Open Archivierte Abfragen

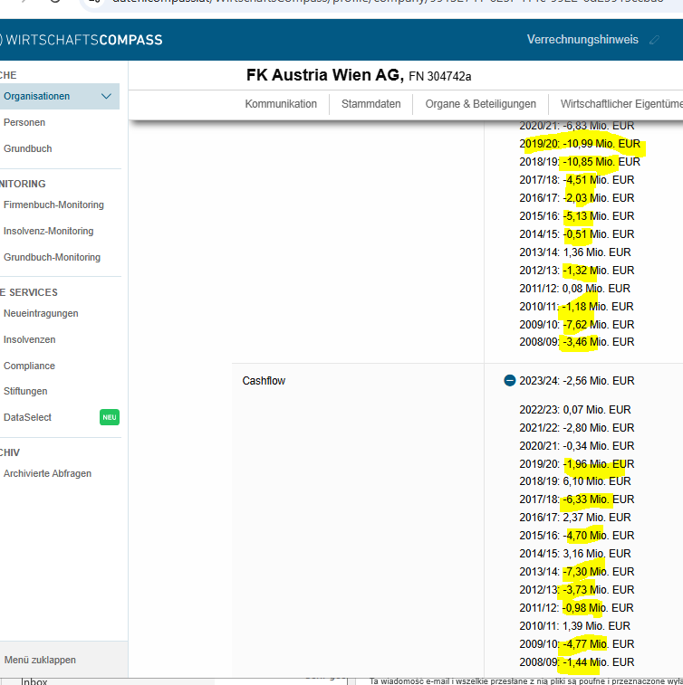tap(48, 473)
